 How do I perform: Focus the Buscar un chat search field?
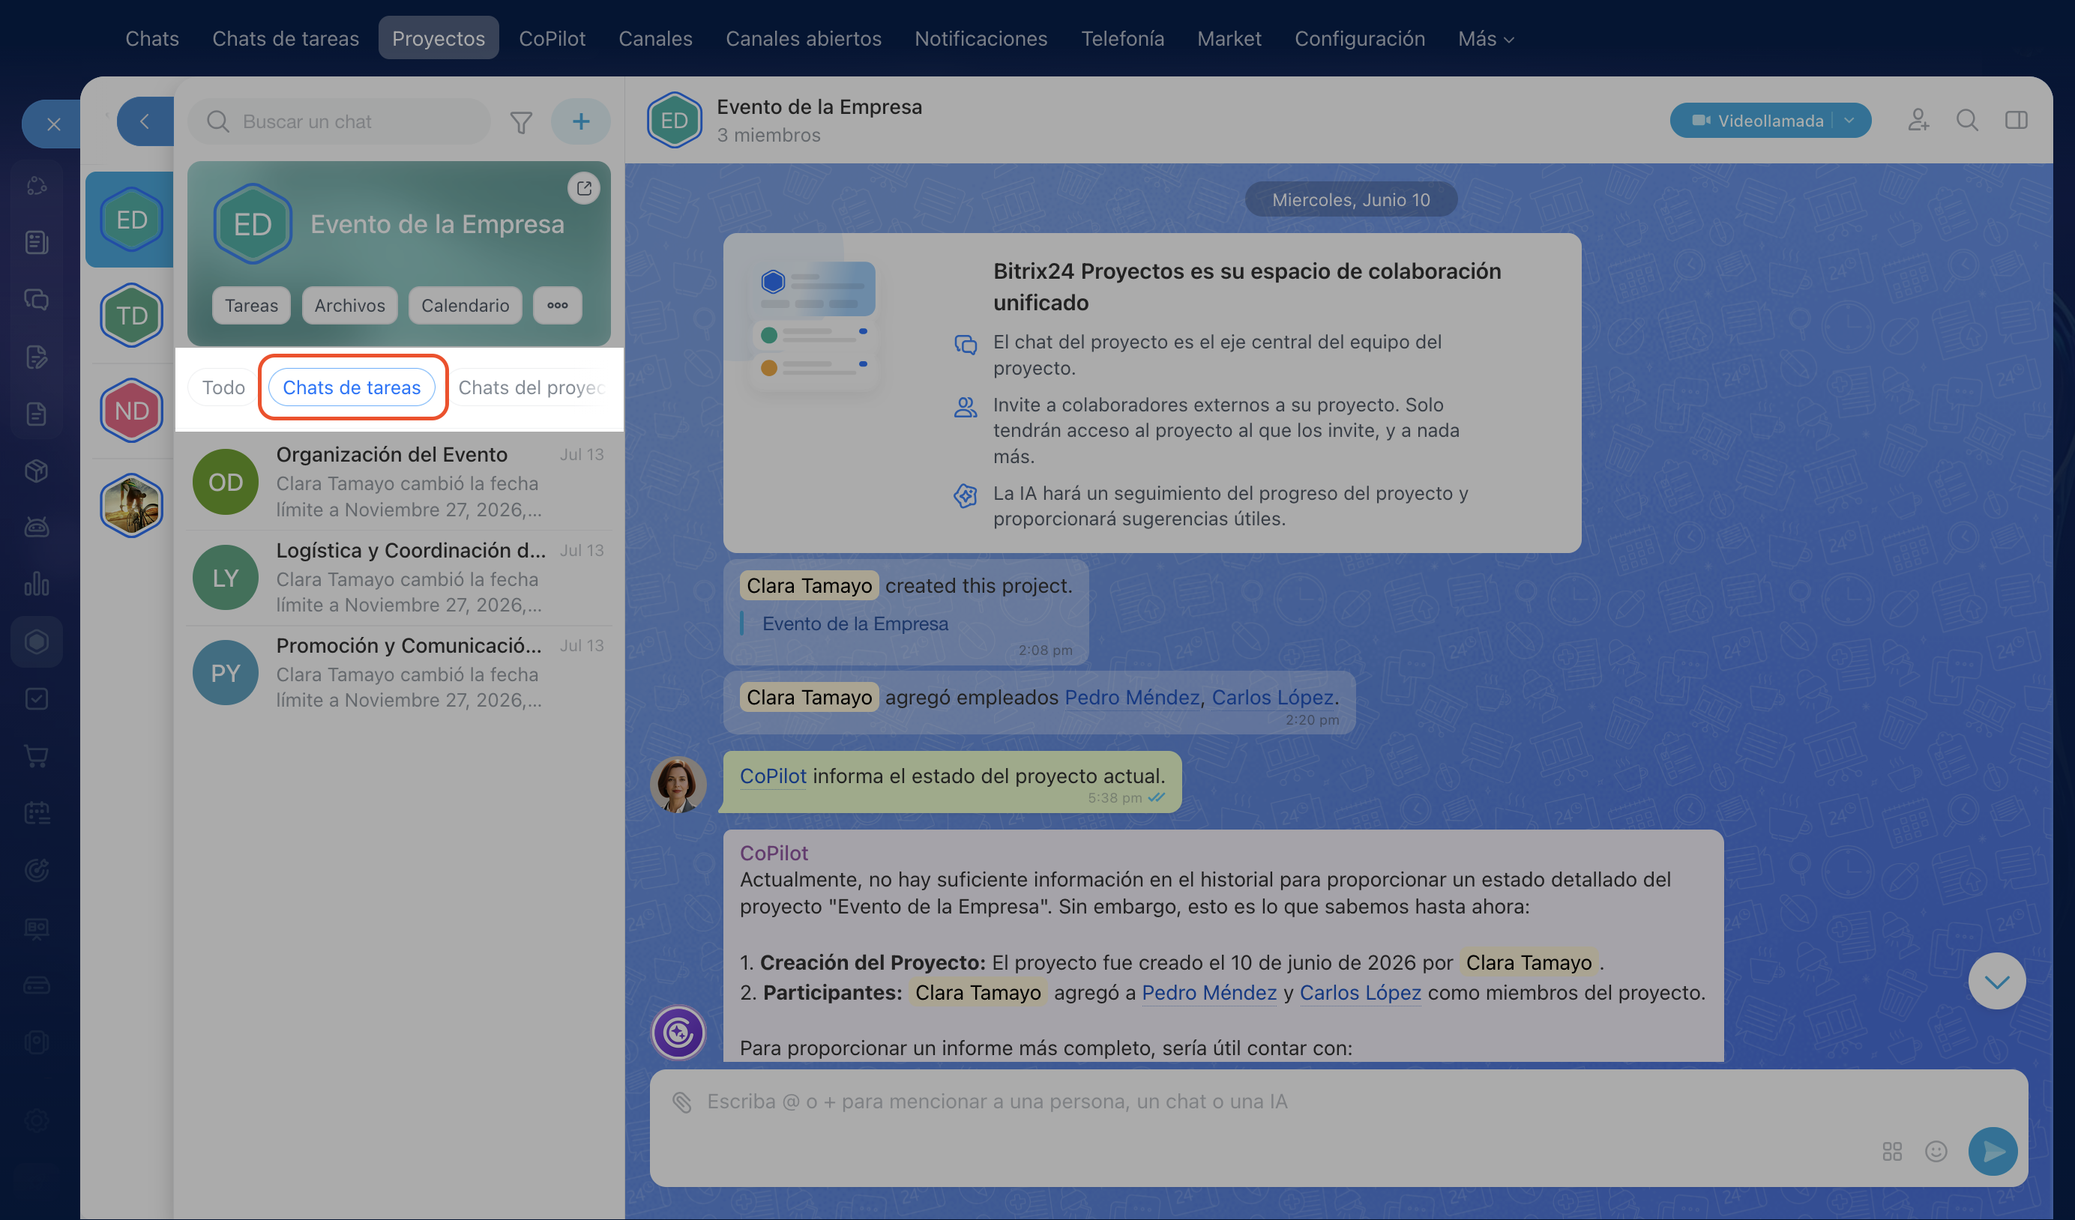click(340, 122)
